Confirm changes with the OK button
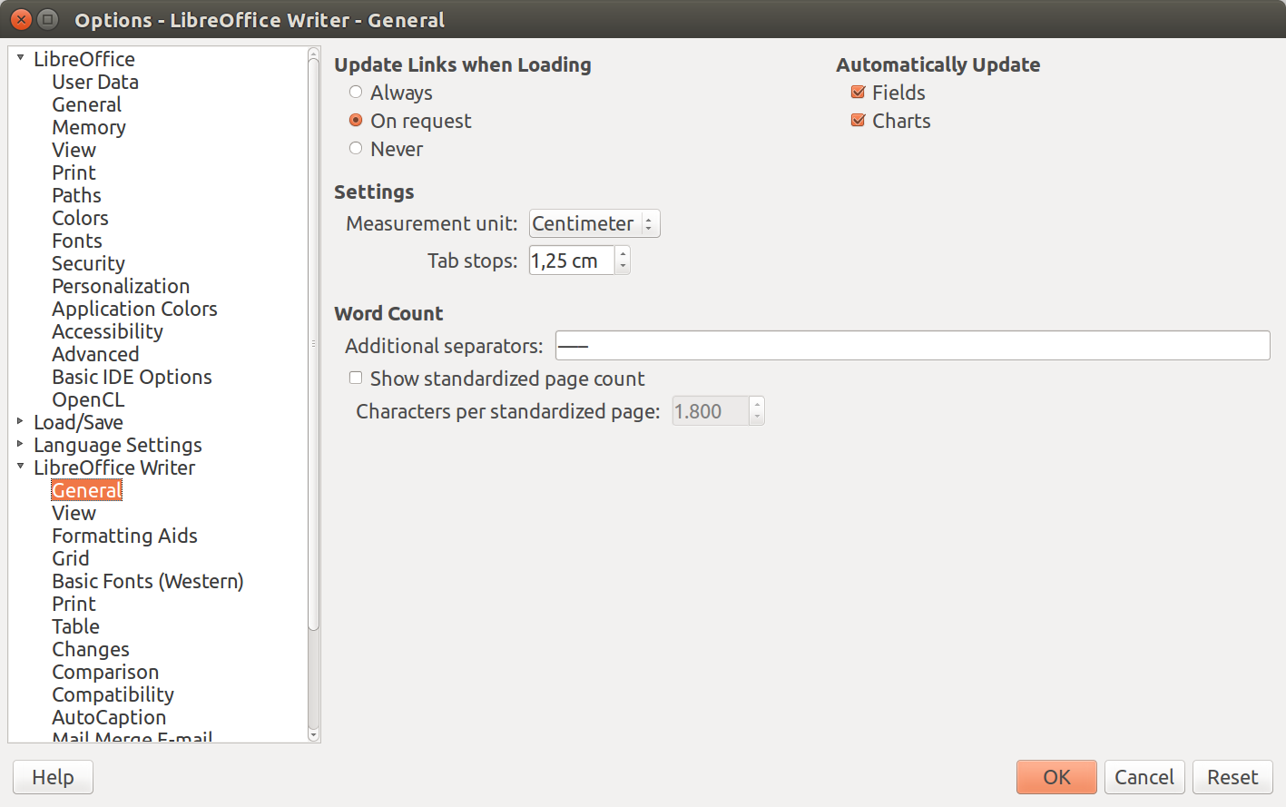Viewport: 1286px width, 807px height. 1055,777
